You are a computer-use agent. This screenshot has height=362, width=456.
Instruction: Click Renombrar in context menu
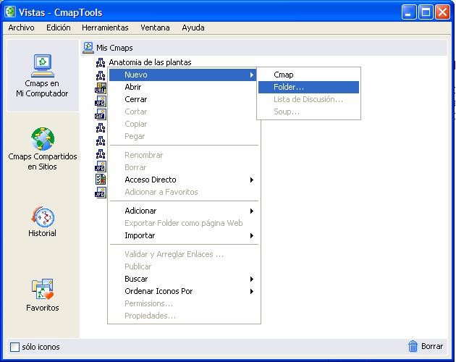coord(184,155)
